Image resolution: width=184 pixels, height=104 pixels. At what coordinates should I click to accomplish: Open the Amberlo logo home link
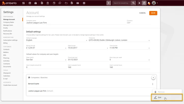point(9,3)
